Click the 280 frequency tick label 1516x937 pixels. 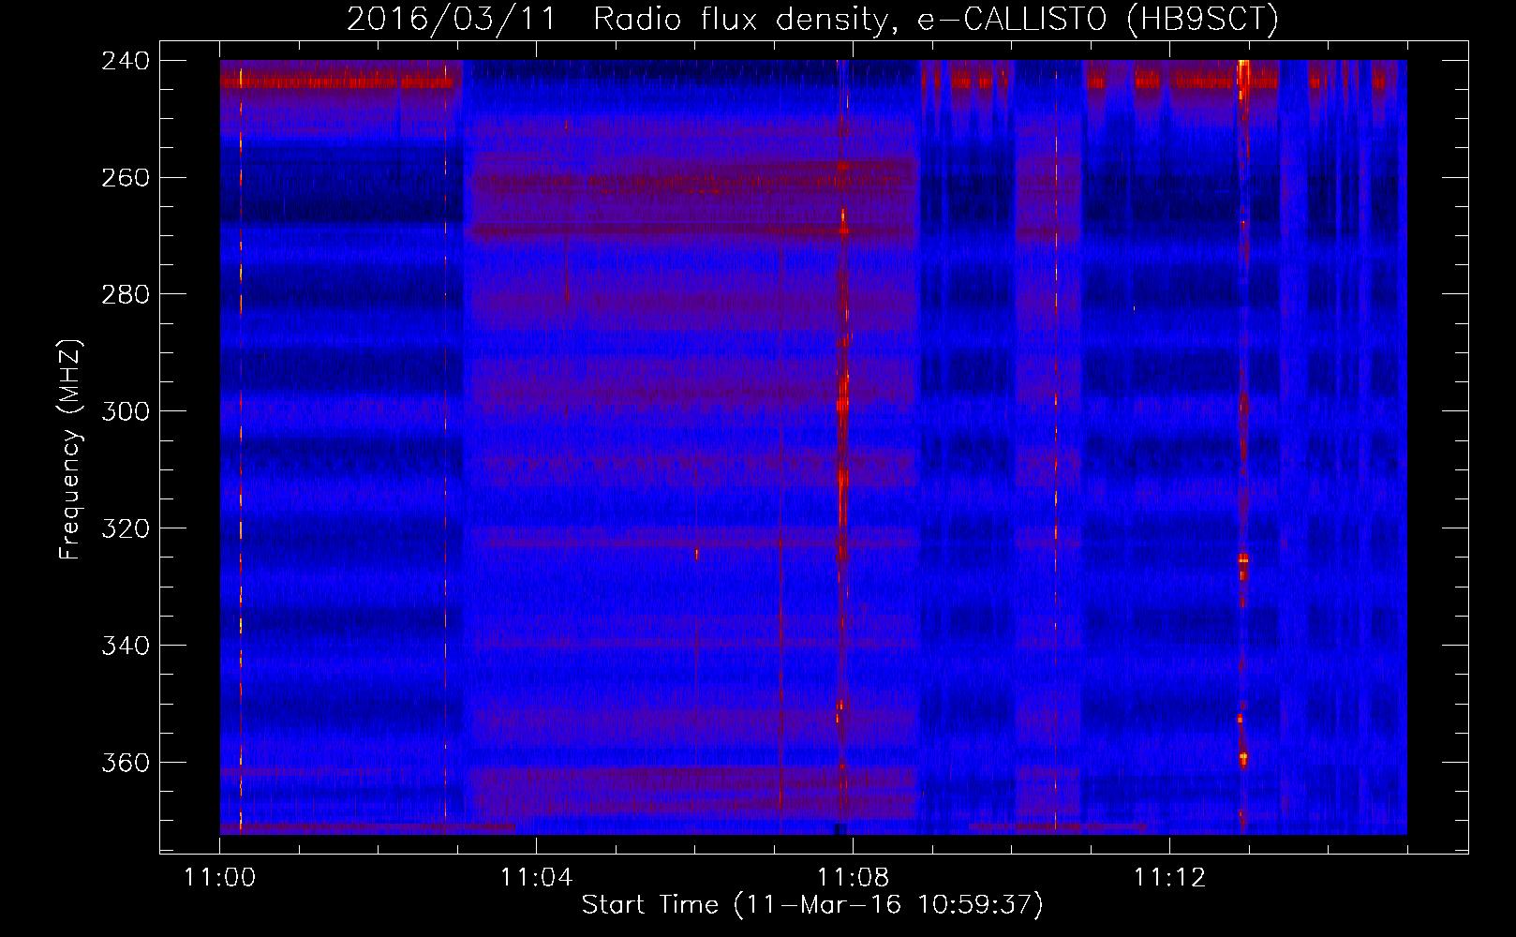pyautogui.click(x=126, y=295)
